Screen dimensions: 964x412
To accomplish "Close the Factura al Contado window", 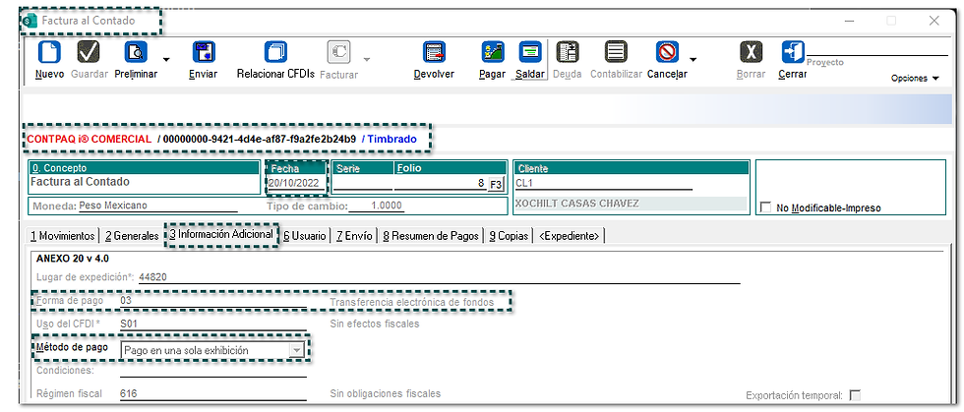I will pos(934,21).
